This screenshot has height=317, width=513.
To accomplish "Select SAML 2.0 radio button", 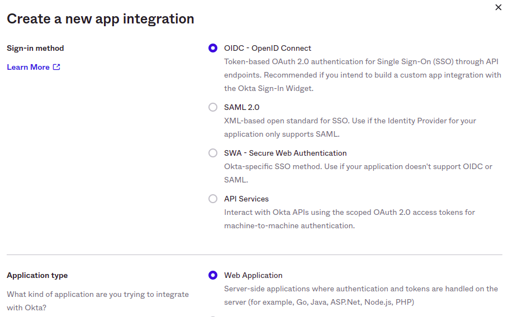I will (x=213, y=107).
